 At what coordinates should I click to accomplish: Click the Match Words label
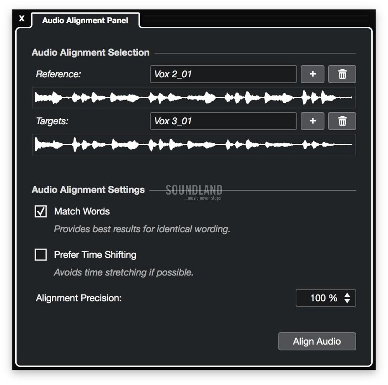click(82, 211)
